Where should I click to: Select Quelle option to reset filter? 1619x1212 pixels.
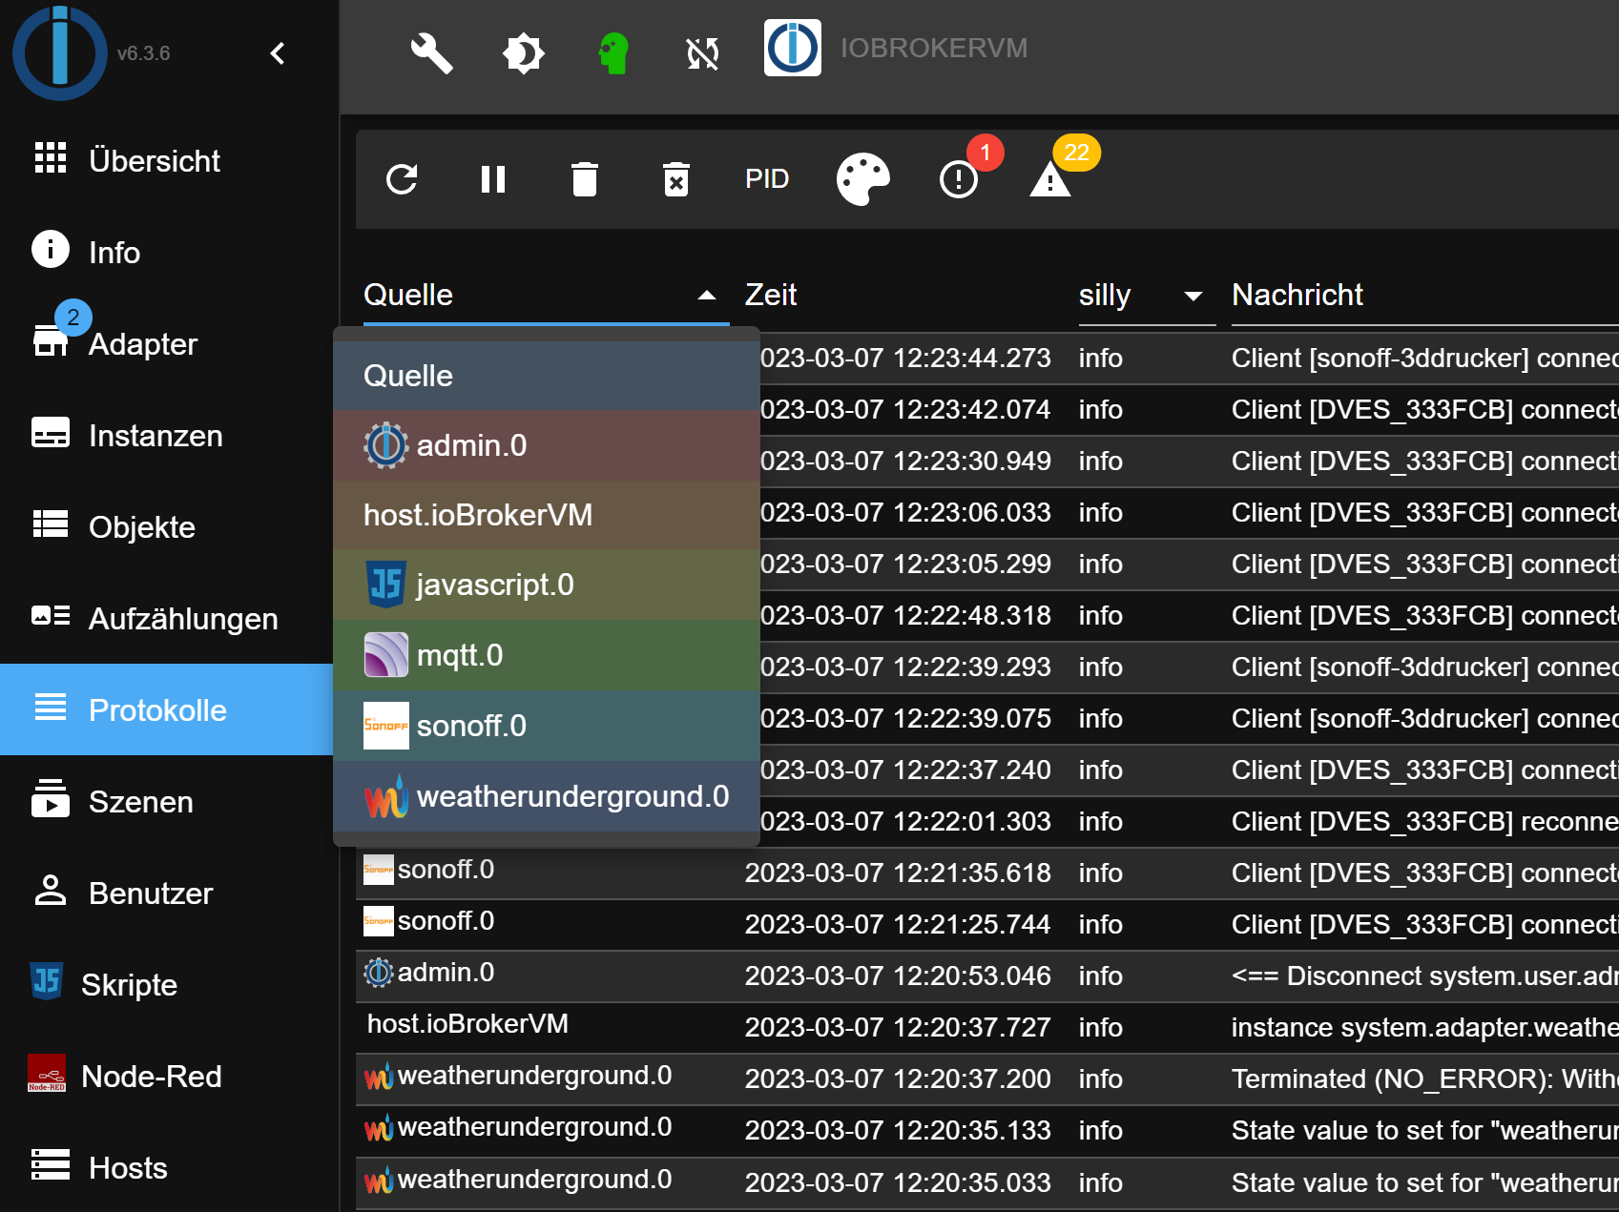(546, 376)
